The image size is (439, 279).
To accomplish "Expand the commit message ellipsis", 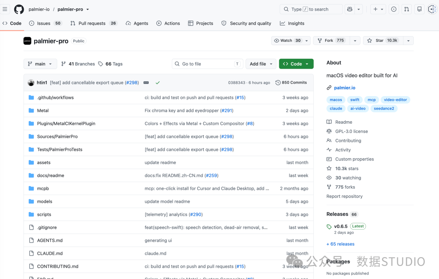I will (146, 83).
